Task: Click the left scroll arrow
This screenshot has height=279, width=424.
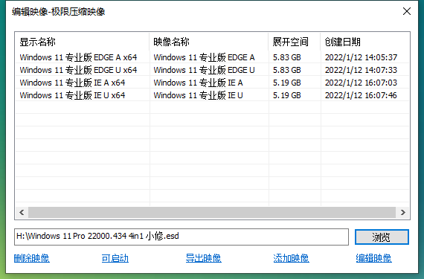Action: pos(22,213)
